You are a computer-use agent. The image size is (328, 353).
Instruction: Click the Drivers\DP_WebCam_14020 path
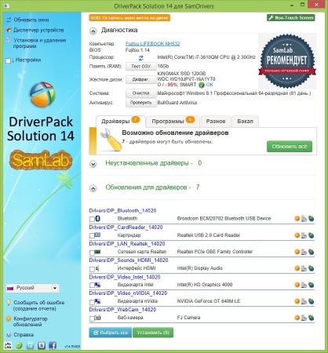(122, 310)
